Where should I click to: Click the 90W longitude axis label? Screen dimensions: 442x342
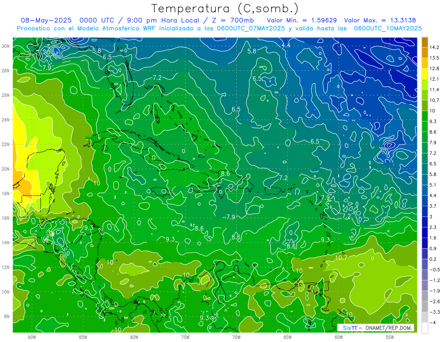coord(32,337)
